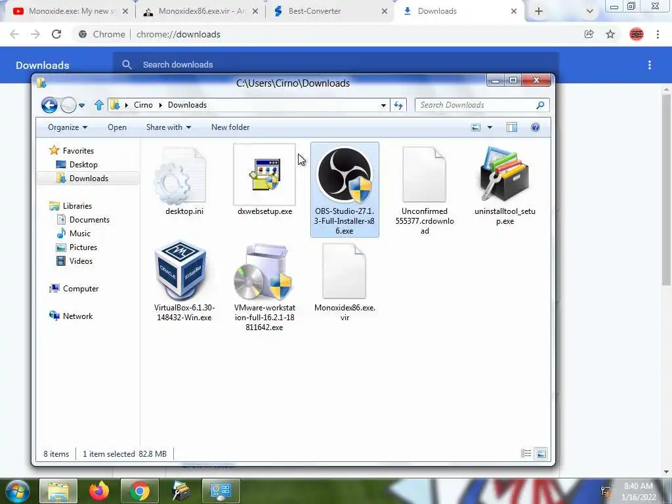
Task: Open Music library
Action: (79, 233)
